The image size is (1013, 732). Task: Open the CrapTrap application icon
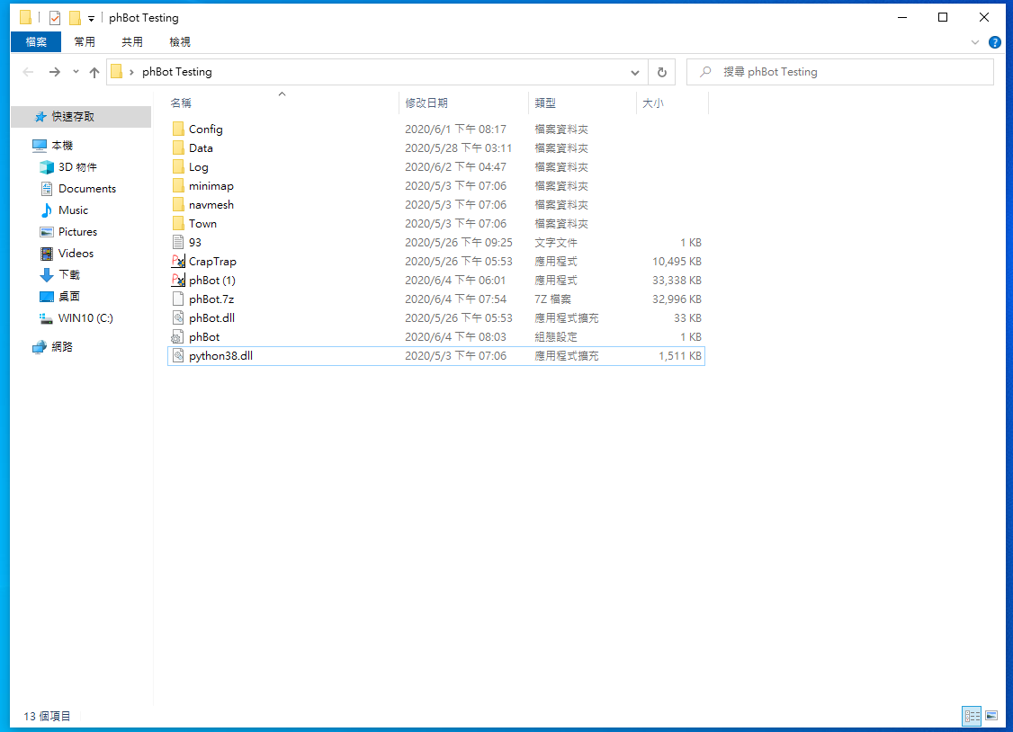(x=178, y=262)
